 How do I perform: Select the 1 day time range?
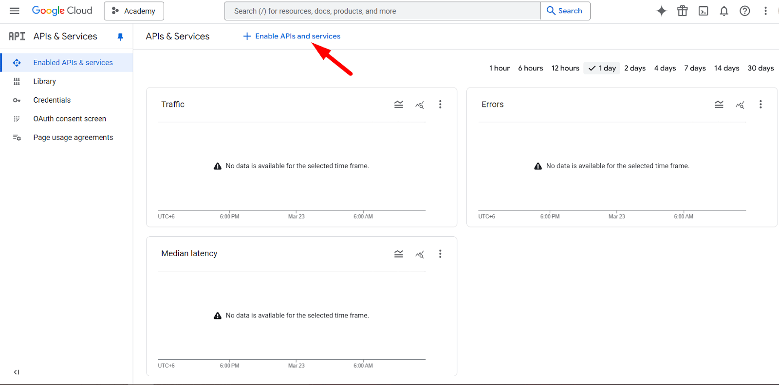(x=602, y=68)
